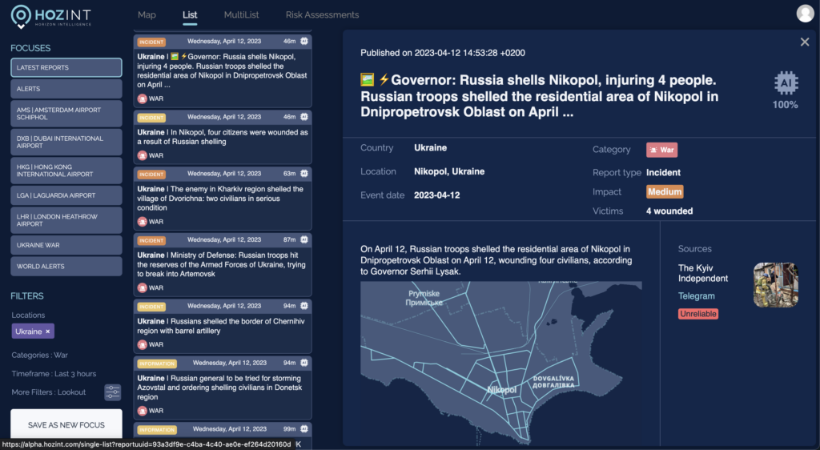
Task: Switch to the MultiList tab
Action: tap(241, 14)
